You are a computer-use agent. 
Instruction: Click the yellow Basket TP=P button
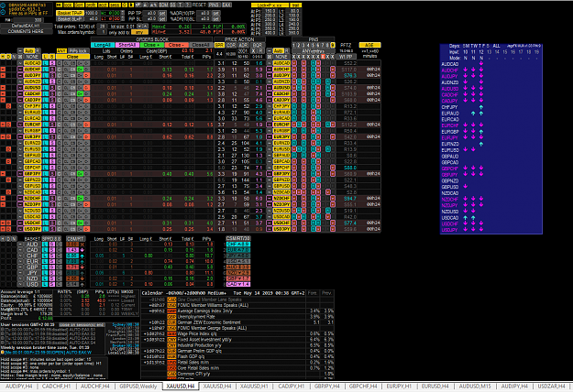coord(71,13)
